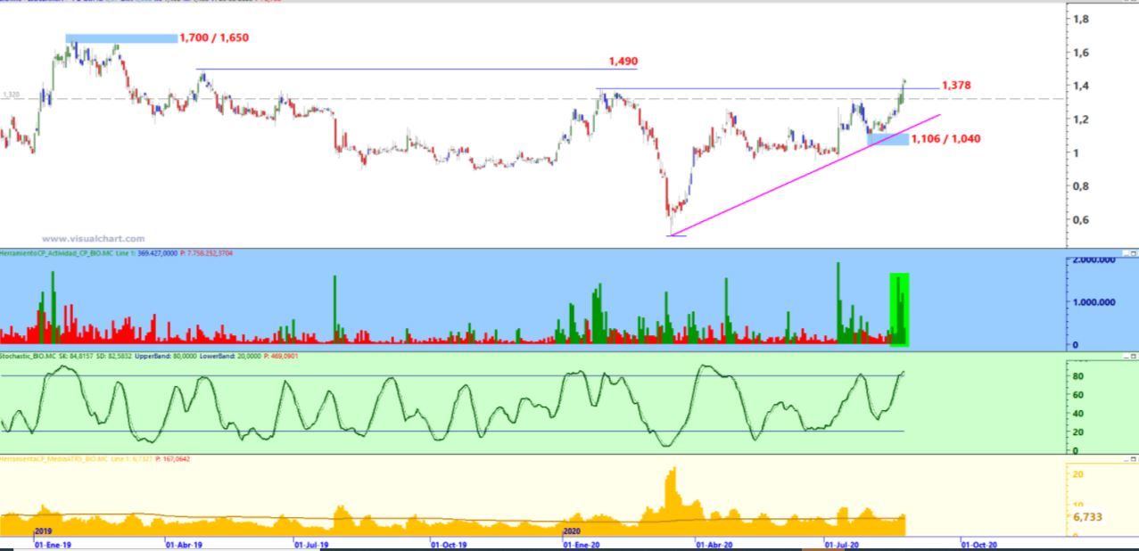Screen dimensions: 1139x551
Task: Click the 0,6 price scale value
Action: (x=1080, y=219)
